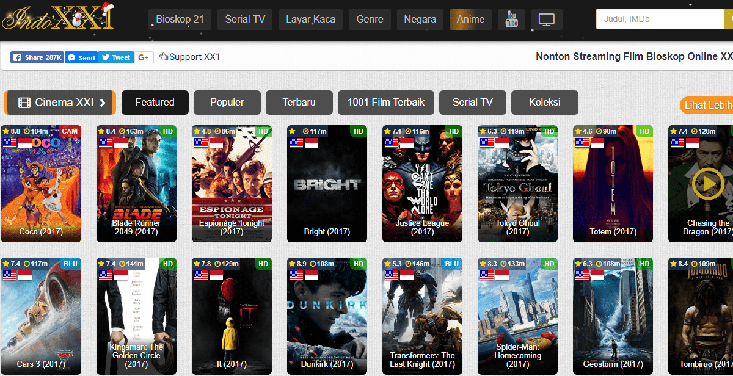
Task: Open the YouTube icon in navigation bar
Action: (x=511, y=20)
